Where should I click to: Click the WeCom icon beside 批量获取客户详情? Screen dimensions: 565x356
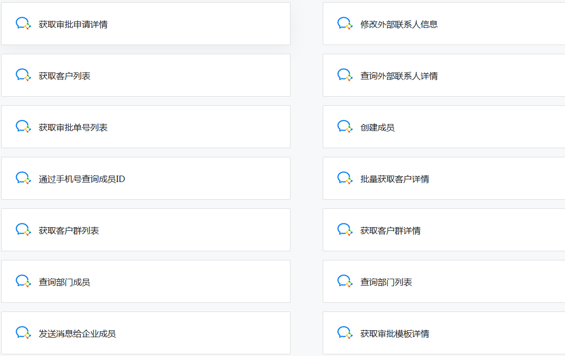coord(345,179)
